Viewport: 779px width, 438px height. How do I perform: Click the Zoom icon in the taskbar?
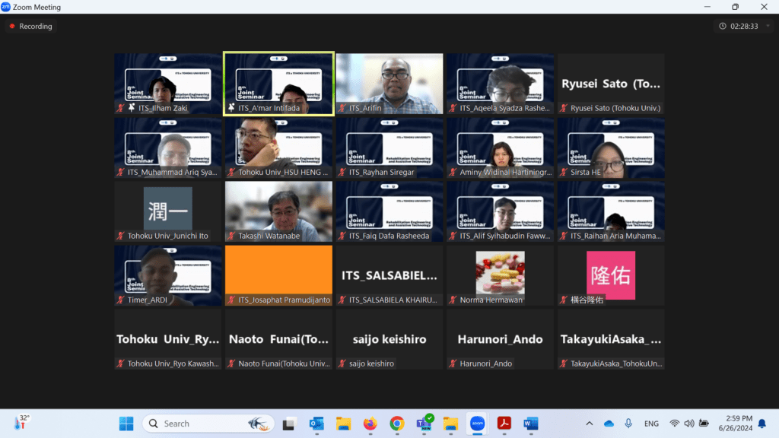point(477,424)
